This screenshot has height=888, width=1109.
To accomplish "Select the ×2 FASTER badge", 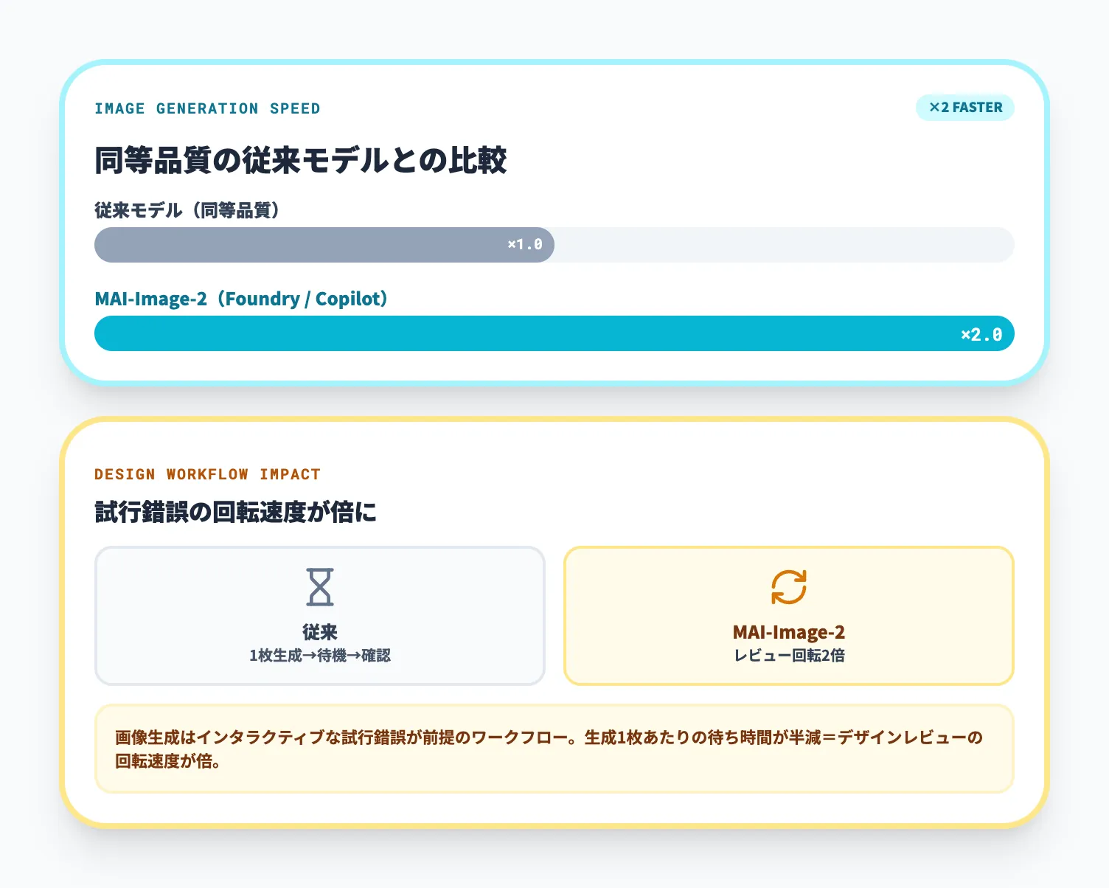I will coord(964,108).
